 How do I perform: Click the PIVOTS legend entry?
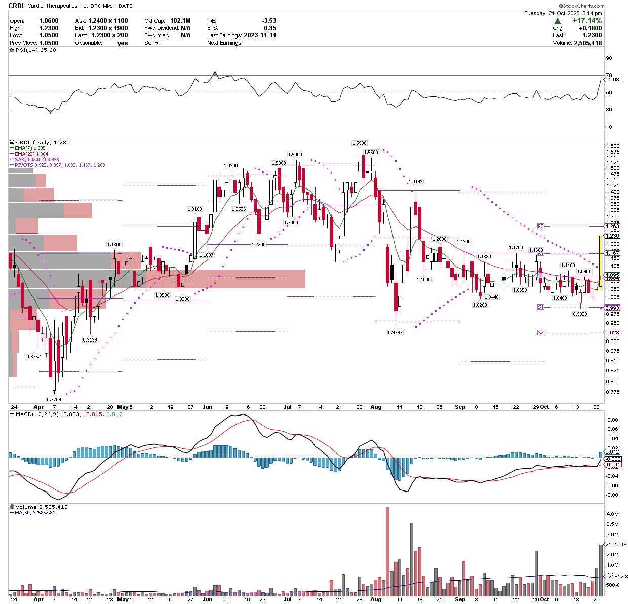pos(60,165)
